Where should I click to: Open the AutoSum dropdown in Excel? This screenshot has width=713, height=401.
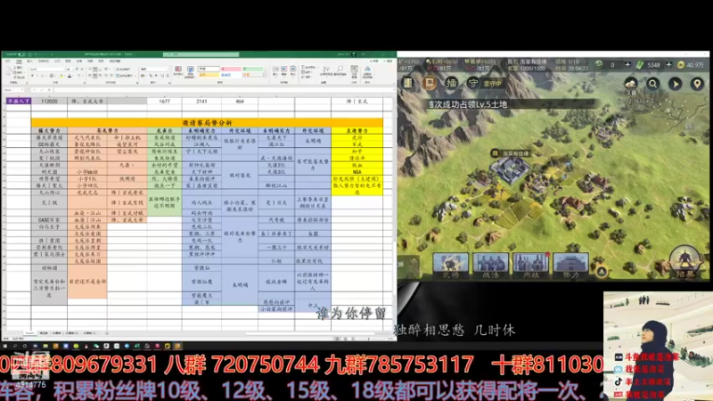click(x=318, y=68)
